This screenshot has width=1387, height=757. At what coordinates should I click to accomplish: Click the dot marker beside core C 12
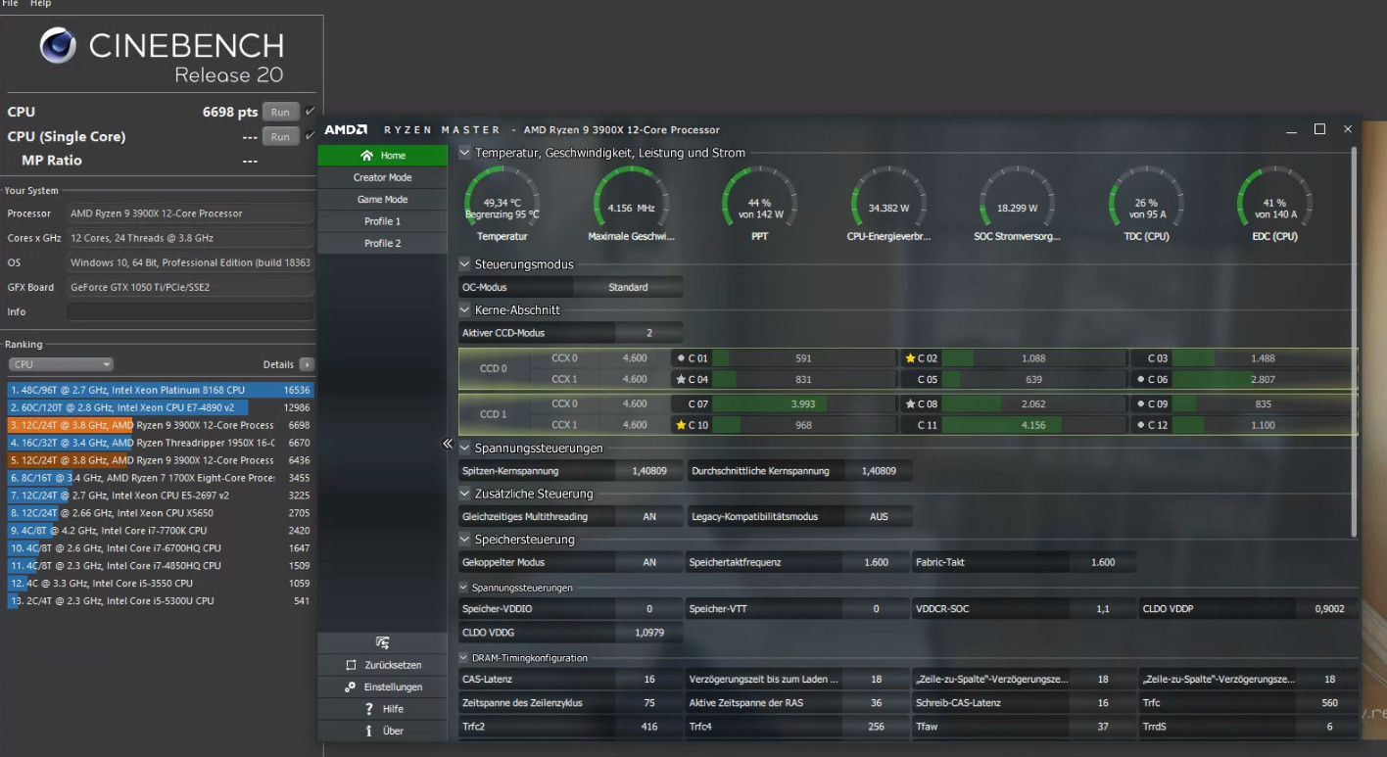tap(1139, 425)
